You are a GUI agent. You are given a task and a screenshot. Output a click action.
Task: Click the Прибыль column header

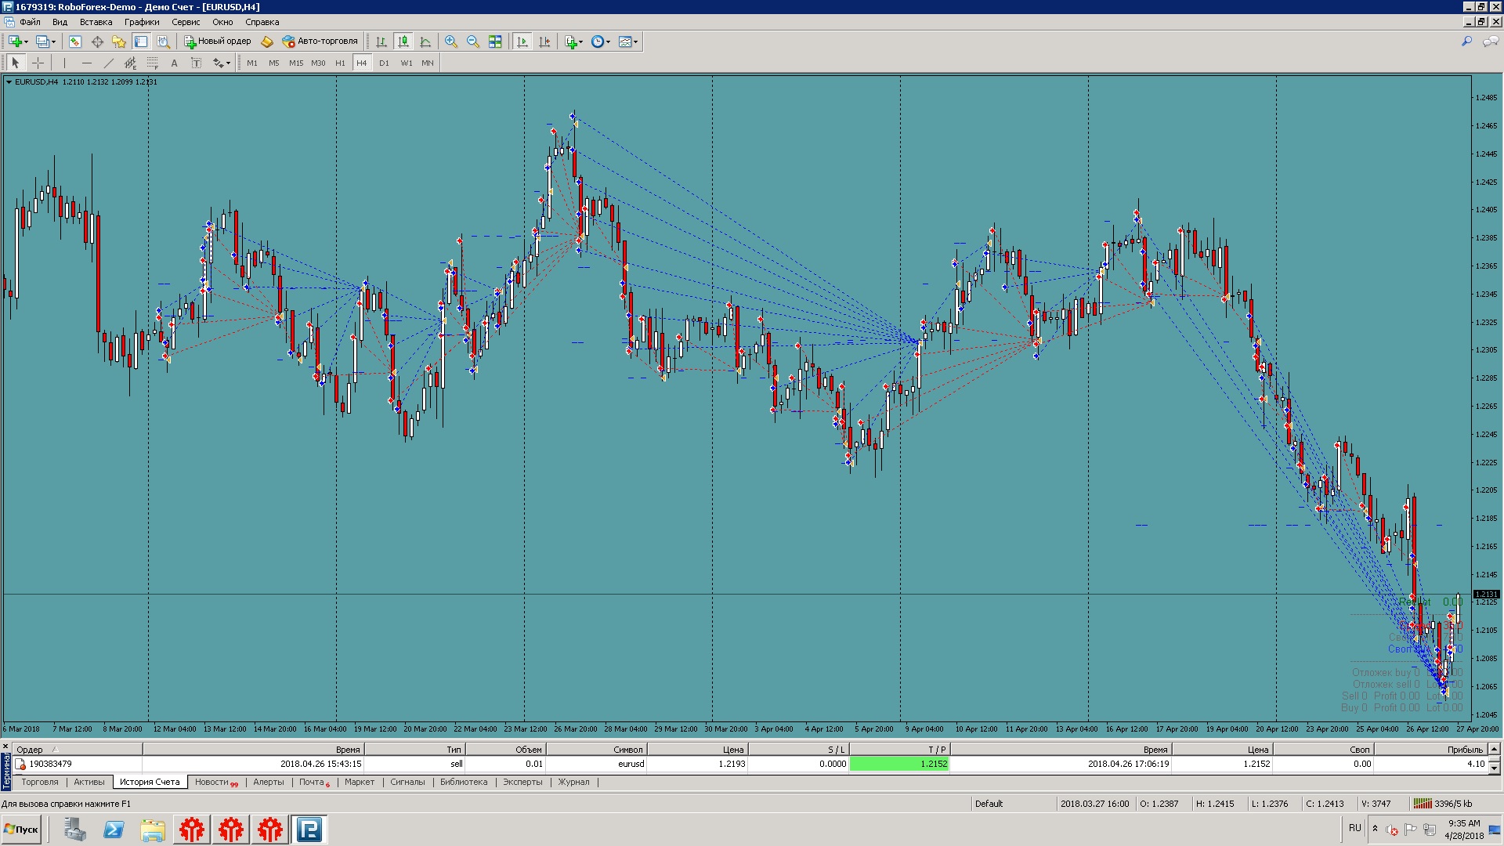tap(1430, 750)
